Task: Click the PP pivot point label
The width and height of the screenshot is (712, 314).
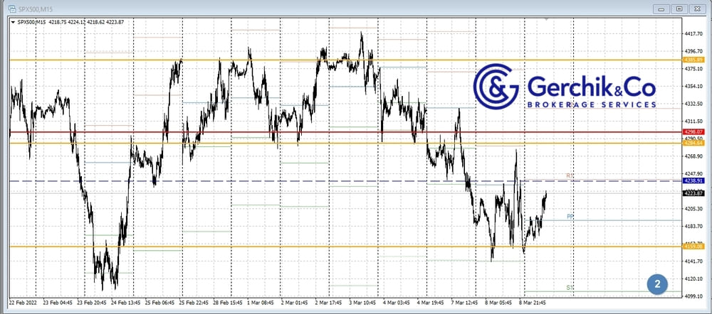Action: (570, 216)
